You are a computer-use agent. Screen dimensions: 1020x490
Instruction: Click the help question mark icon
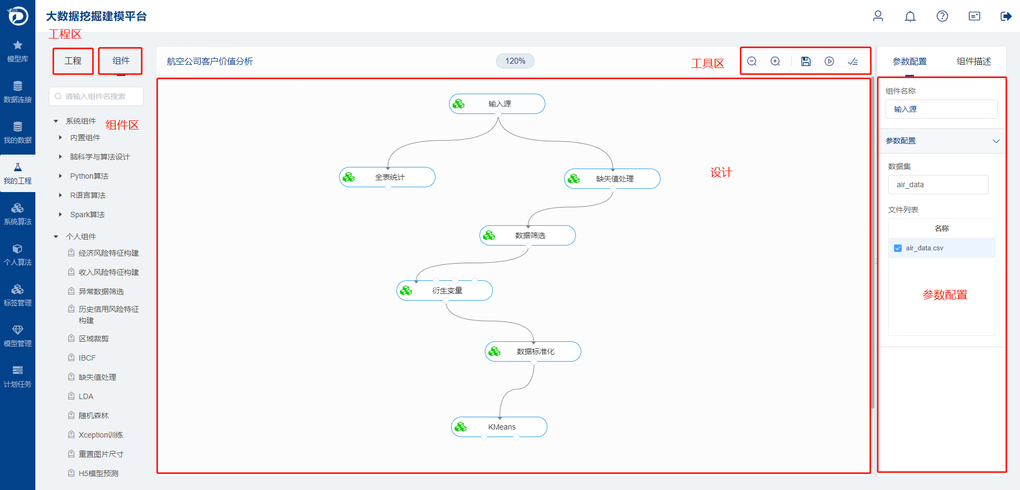tap(942, 16)
